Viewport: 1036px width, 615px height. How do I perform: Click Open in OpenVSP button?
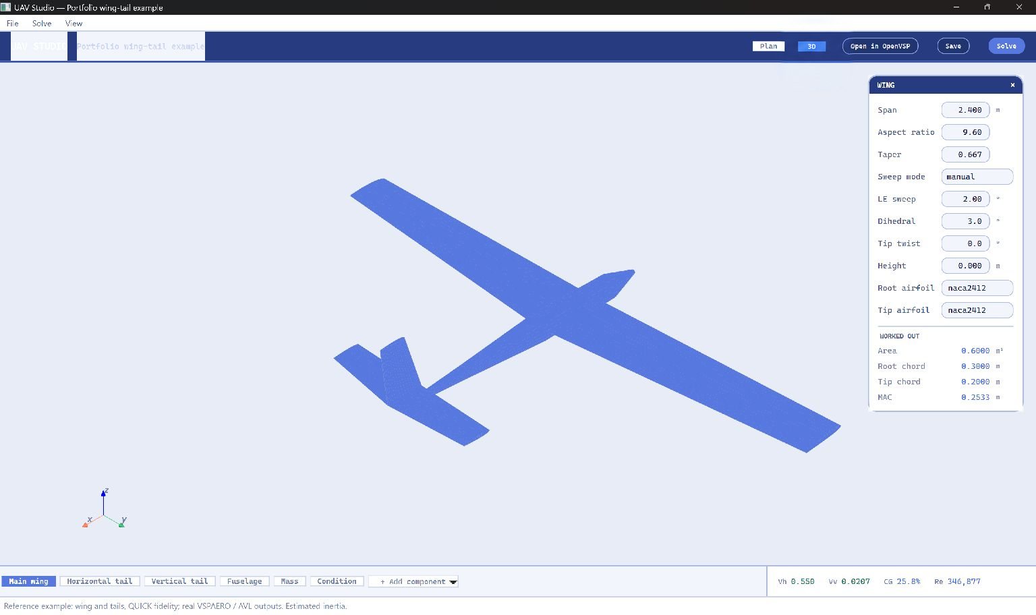880,46
